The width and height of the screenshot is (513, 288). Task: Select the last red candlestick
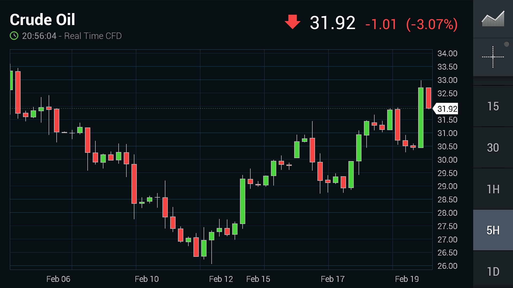click(428, 98)
